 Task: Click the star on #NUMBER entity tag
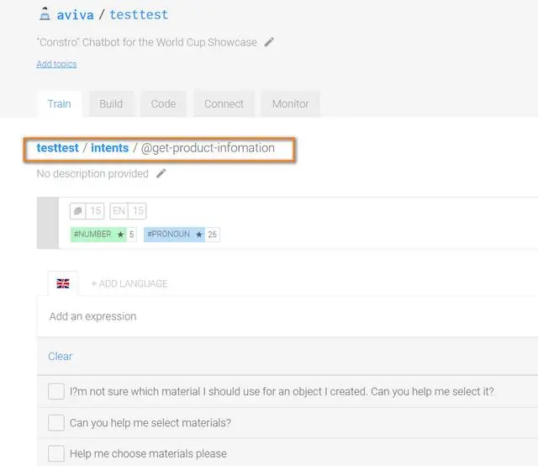pos(120,235)
